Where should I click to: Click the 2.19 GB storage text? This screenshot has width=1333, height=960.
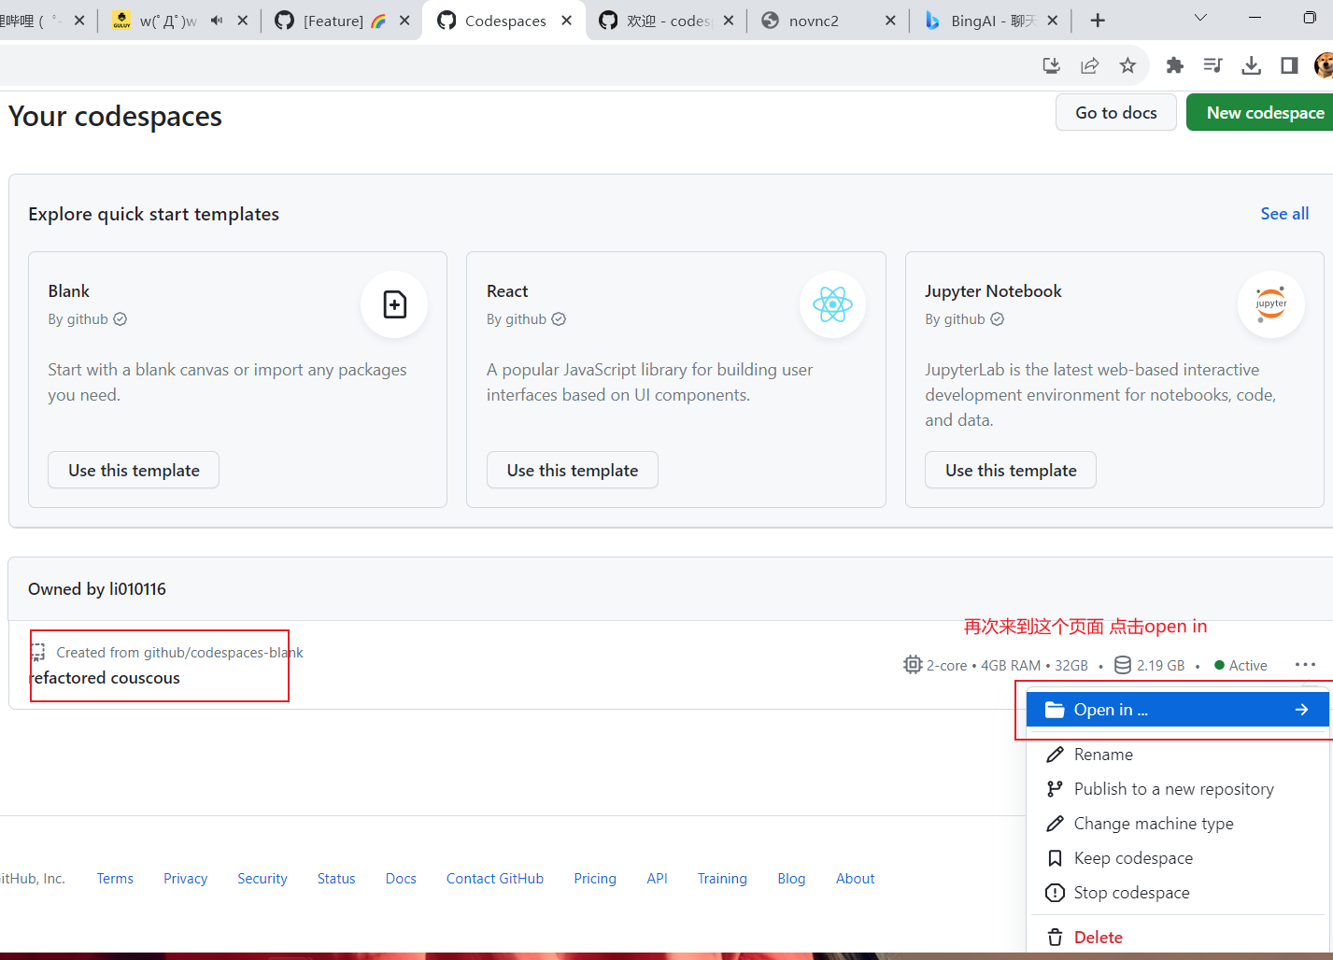pyautogui.click(x=1160, y=666)
